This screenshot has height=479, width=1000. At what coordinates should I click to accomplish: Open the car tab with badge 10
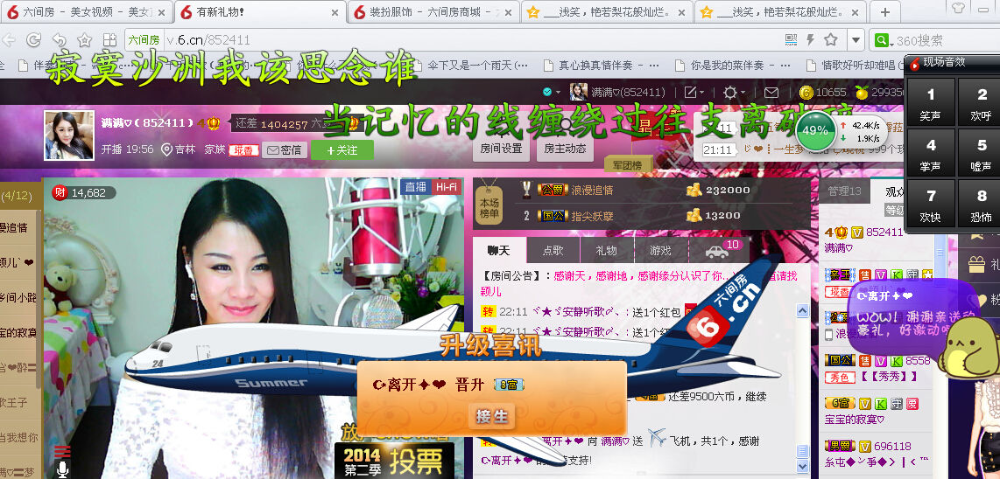[x=718, y=250]
